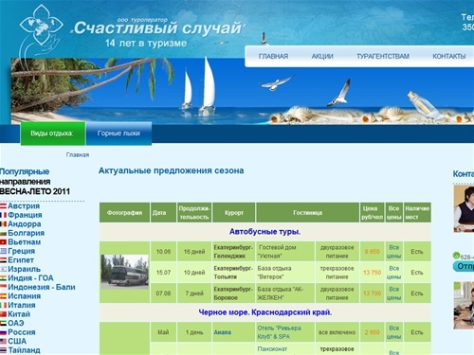Screen dimensions: 474x355
Task: Click the France flag icon
Action: click(x=3, y=215)
